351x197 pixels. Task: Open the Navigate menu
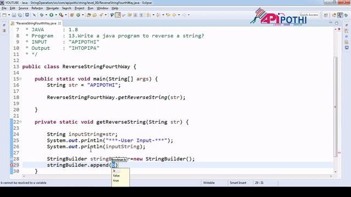coord(53,8)
